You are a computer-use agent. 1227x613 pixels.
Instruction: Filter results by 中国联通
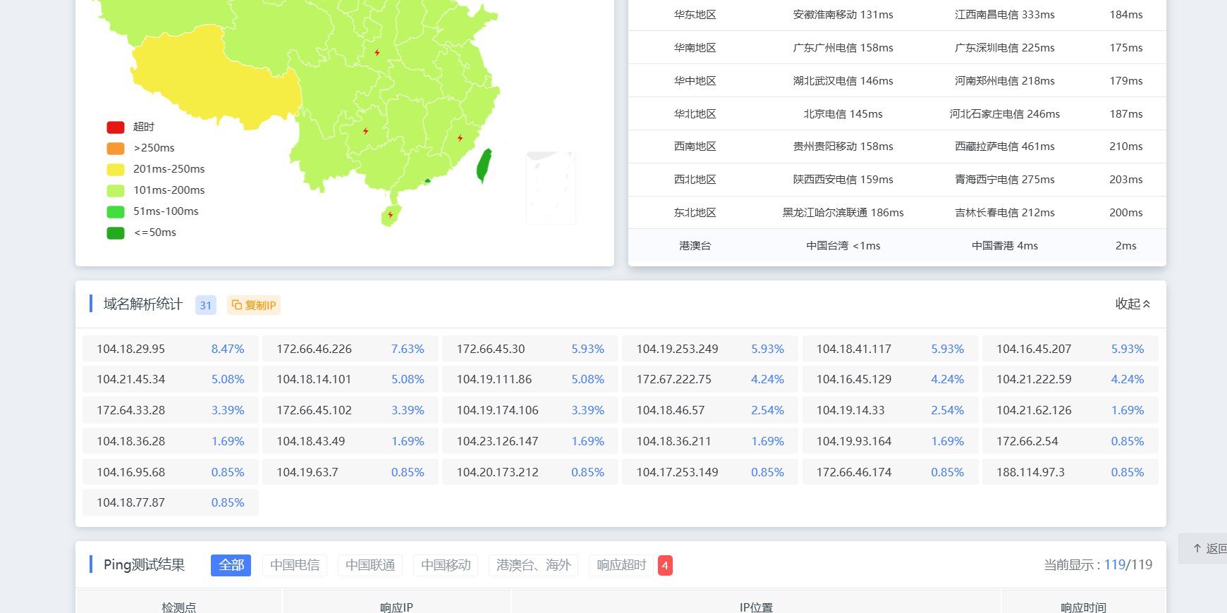coord(370,565)
